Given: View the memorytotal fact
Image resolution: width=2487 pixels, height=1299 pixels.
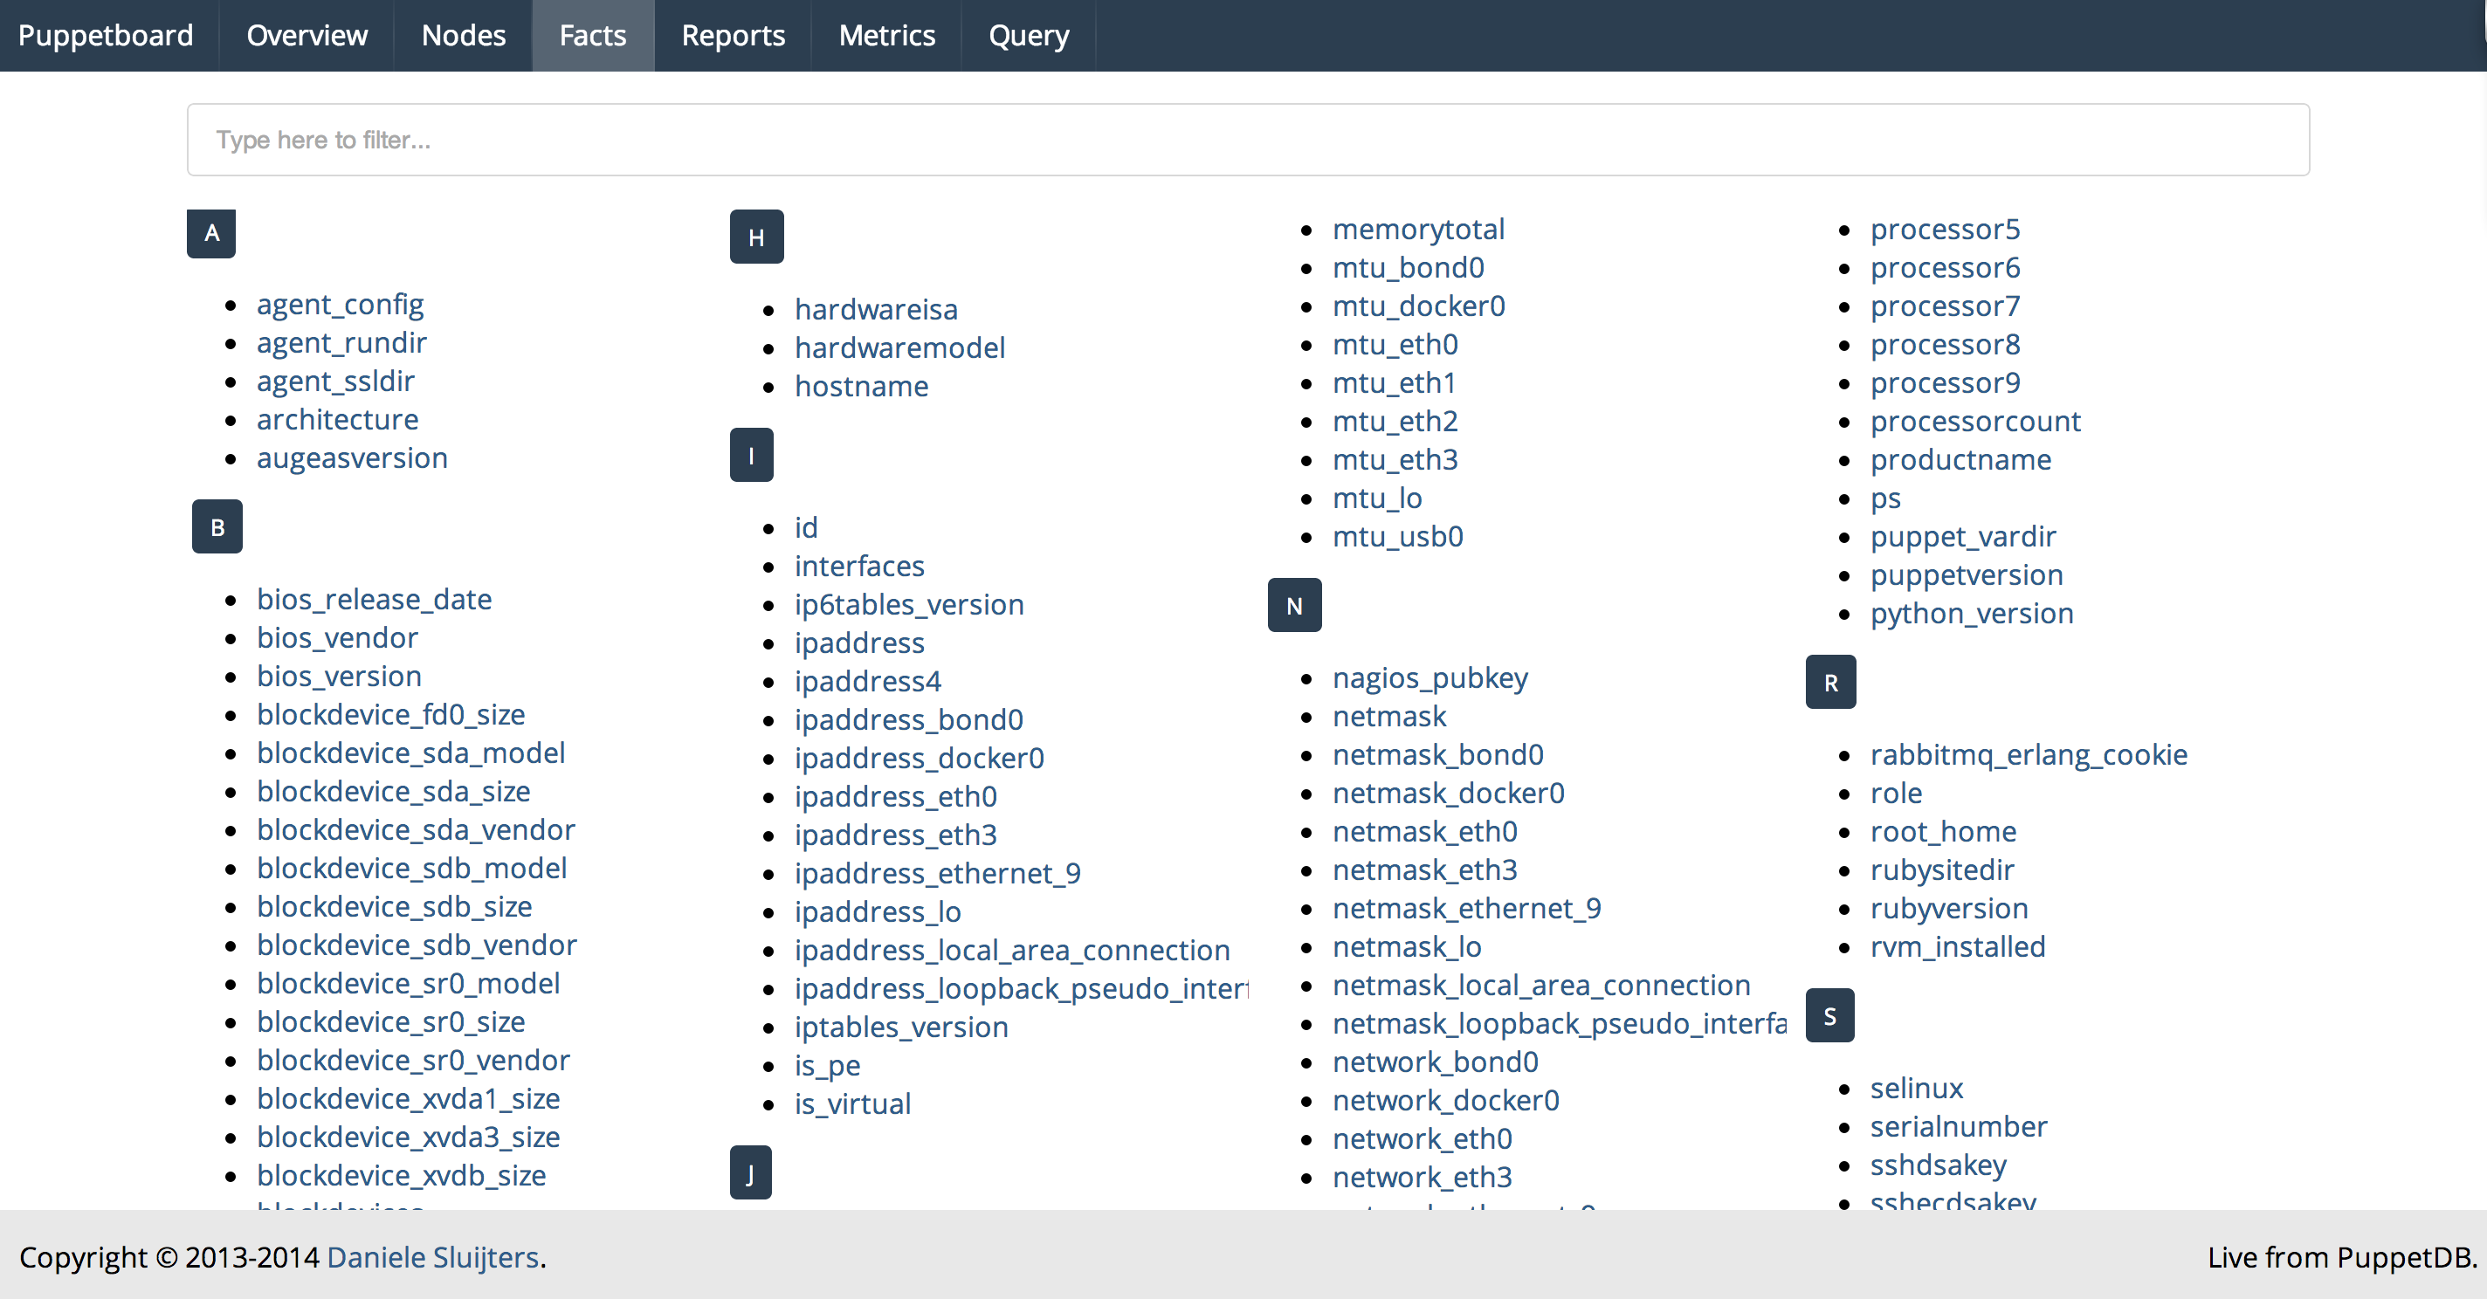Looking at the screenshot, I should 1418,230.
